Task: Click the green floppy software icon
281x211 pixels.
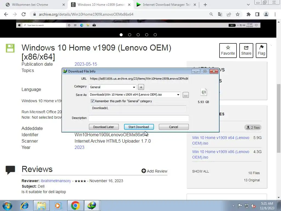Action: tap(10, 48)
